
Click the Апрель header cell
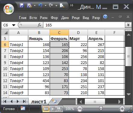pos(96,38)
